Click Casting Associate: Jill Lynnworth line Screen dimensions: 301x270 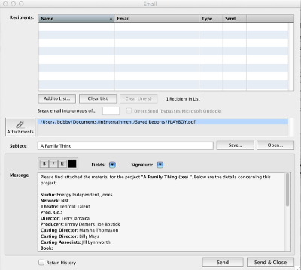pos(75,242)
